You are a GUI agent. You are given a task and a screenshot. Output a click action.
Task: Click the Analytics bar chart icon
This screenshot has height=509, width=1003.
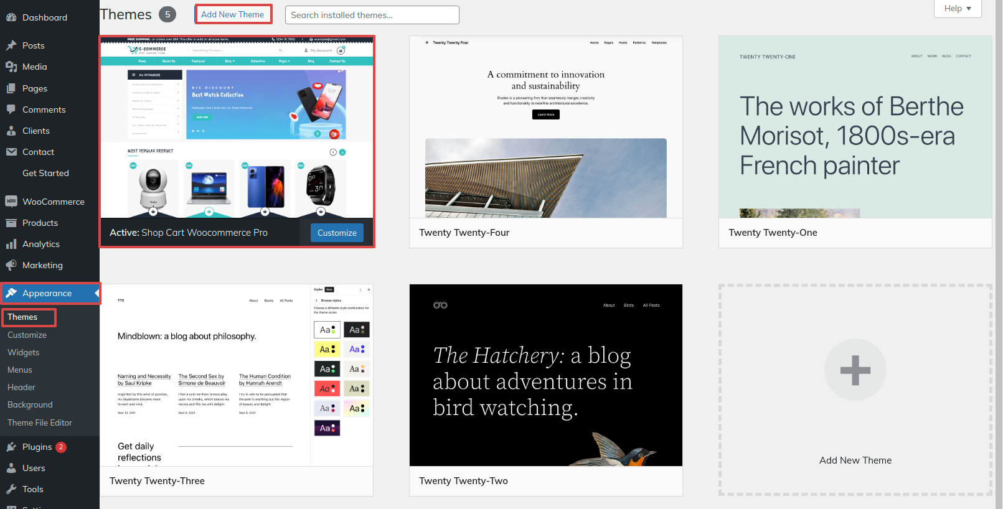[11, 244]
